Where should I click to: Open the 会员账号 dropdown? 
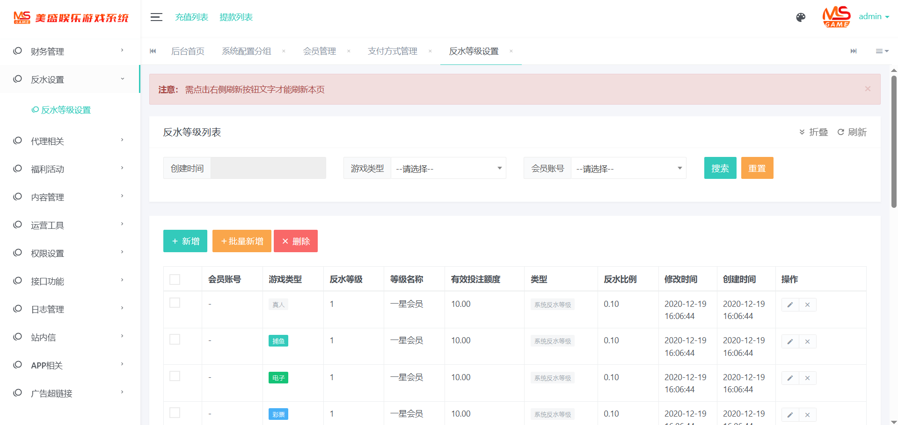click(x=628, y=168)
